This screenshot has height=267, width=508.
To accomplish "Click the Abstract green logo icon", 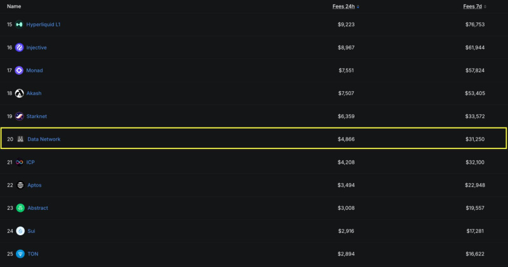I will pyautogui.click(x=20, y=208).
